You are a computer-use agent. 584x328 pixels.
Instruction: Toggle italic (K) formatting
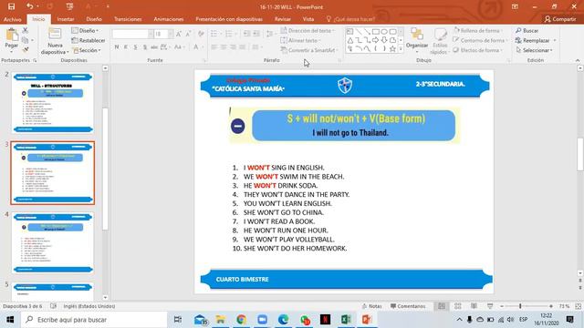coord(126,46)
